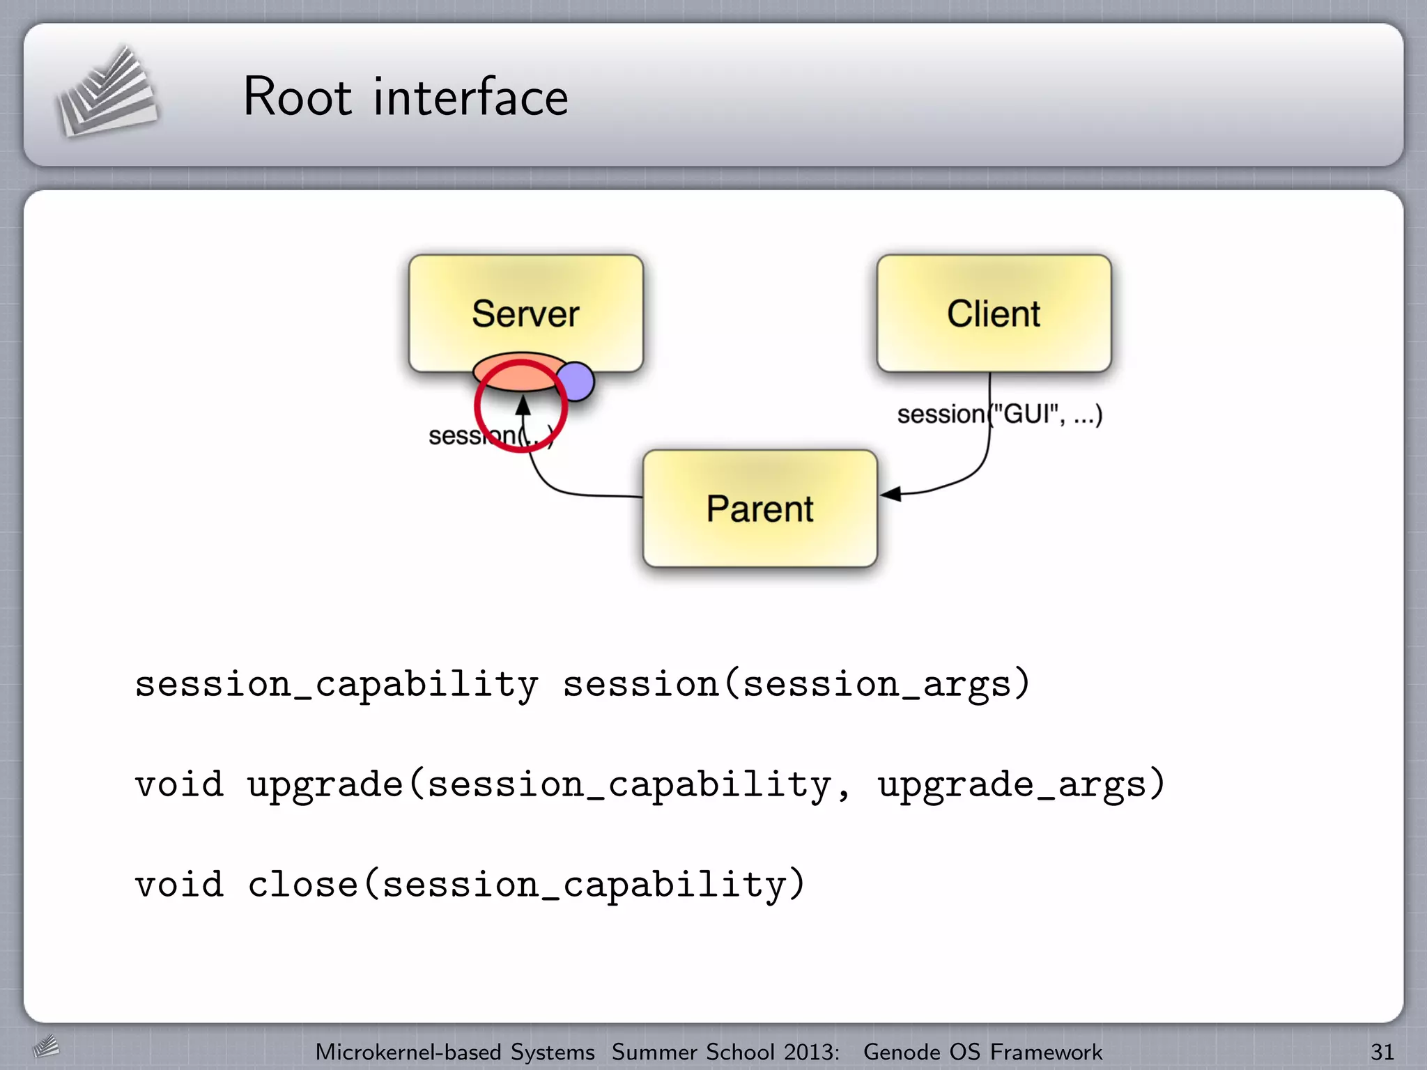Click the small Genode logo in footer
Viewport: 1427px width, 1070px height.
pos(46,1046)
